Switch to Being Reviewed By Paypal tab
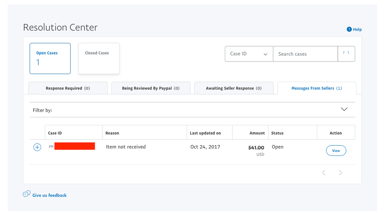The width and height of the screenshot is (380, 213). 151,88
